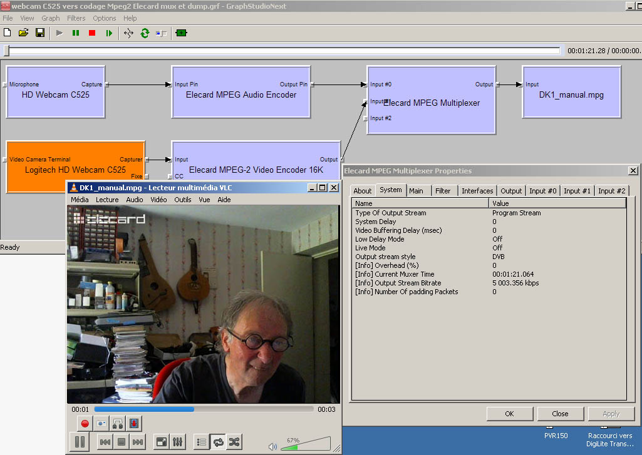Viewport: 642px width, 455px height.
Task: Click the seek bar style toolbar icon
Action: point(162,33)
